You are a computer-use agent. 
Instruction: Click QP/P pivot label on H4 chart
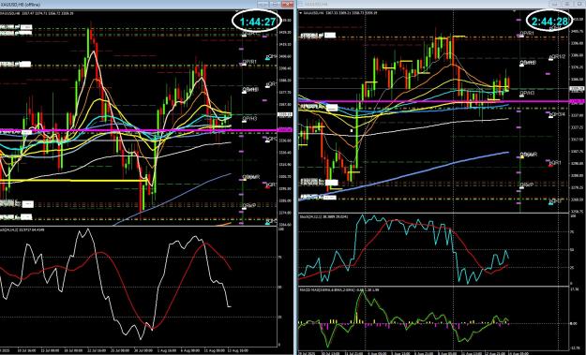pyautogui.click(x=526, y=185)
